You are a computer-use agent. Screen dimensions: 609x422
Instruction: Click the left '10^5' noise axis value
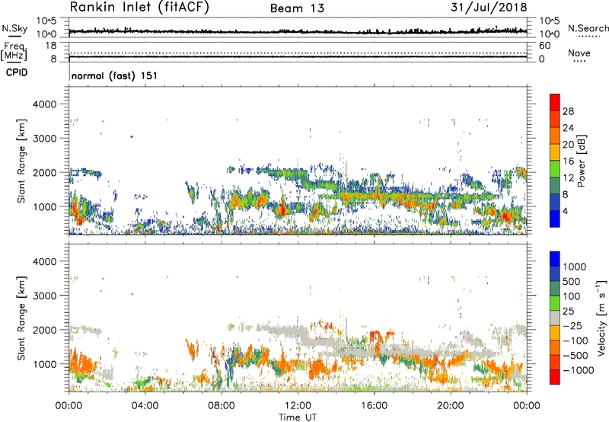pos(46,21)
